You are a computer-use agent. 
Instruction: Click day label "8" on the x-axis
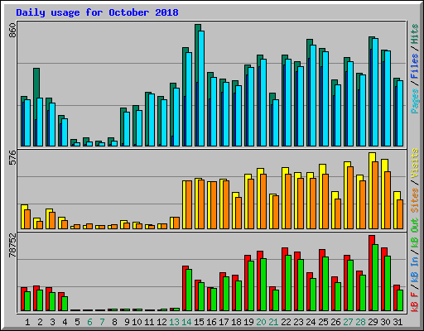coord(114,322)
